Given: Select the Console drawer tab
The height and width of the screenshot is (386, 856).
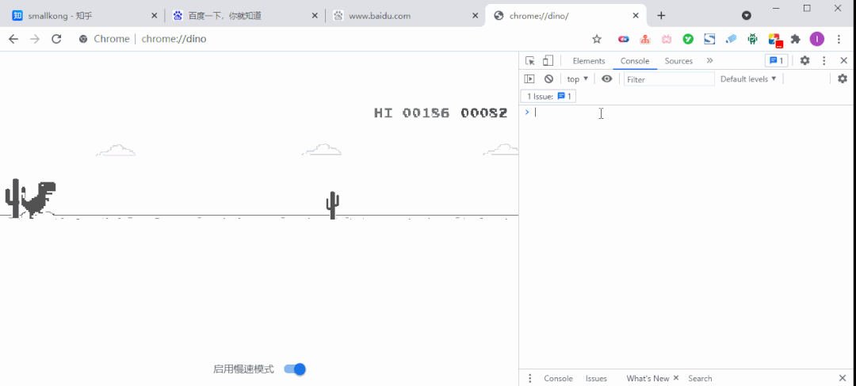Looking at the screenshot, I should tap(558, 378).
